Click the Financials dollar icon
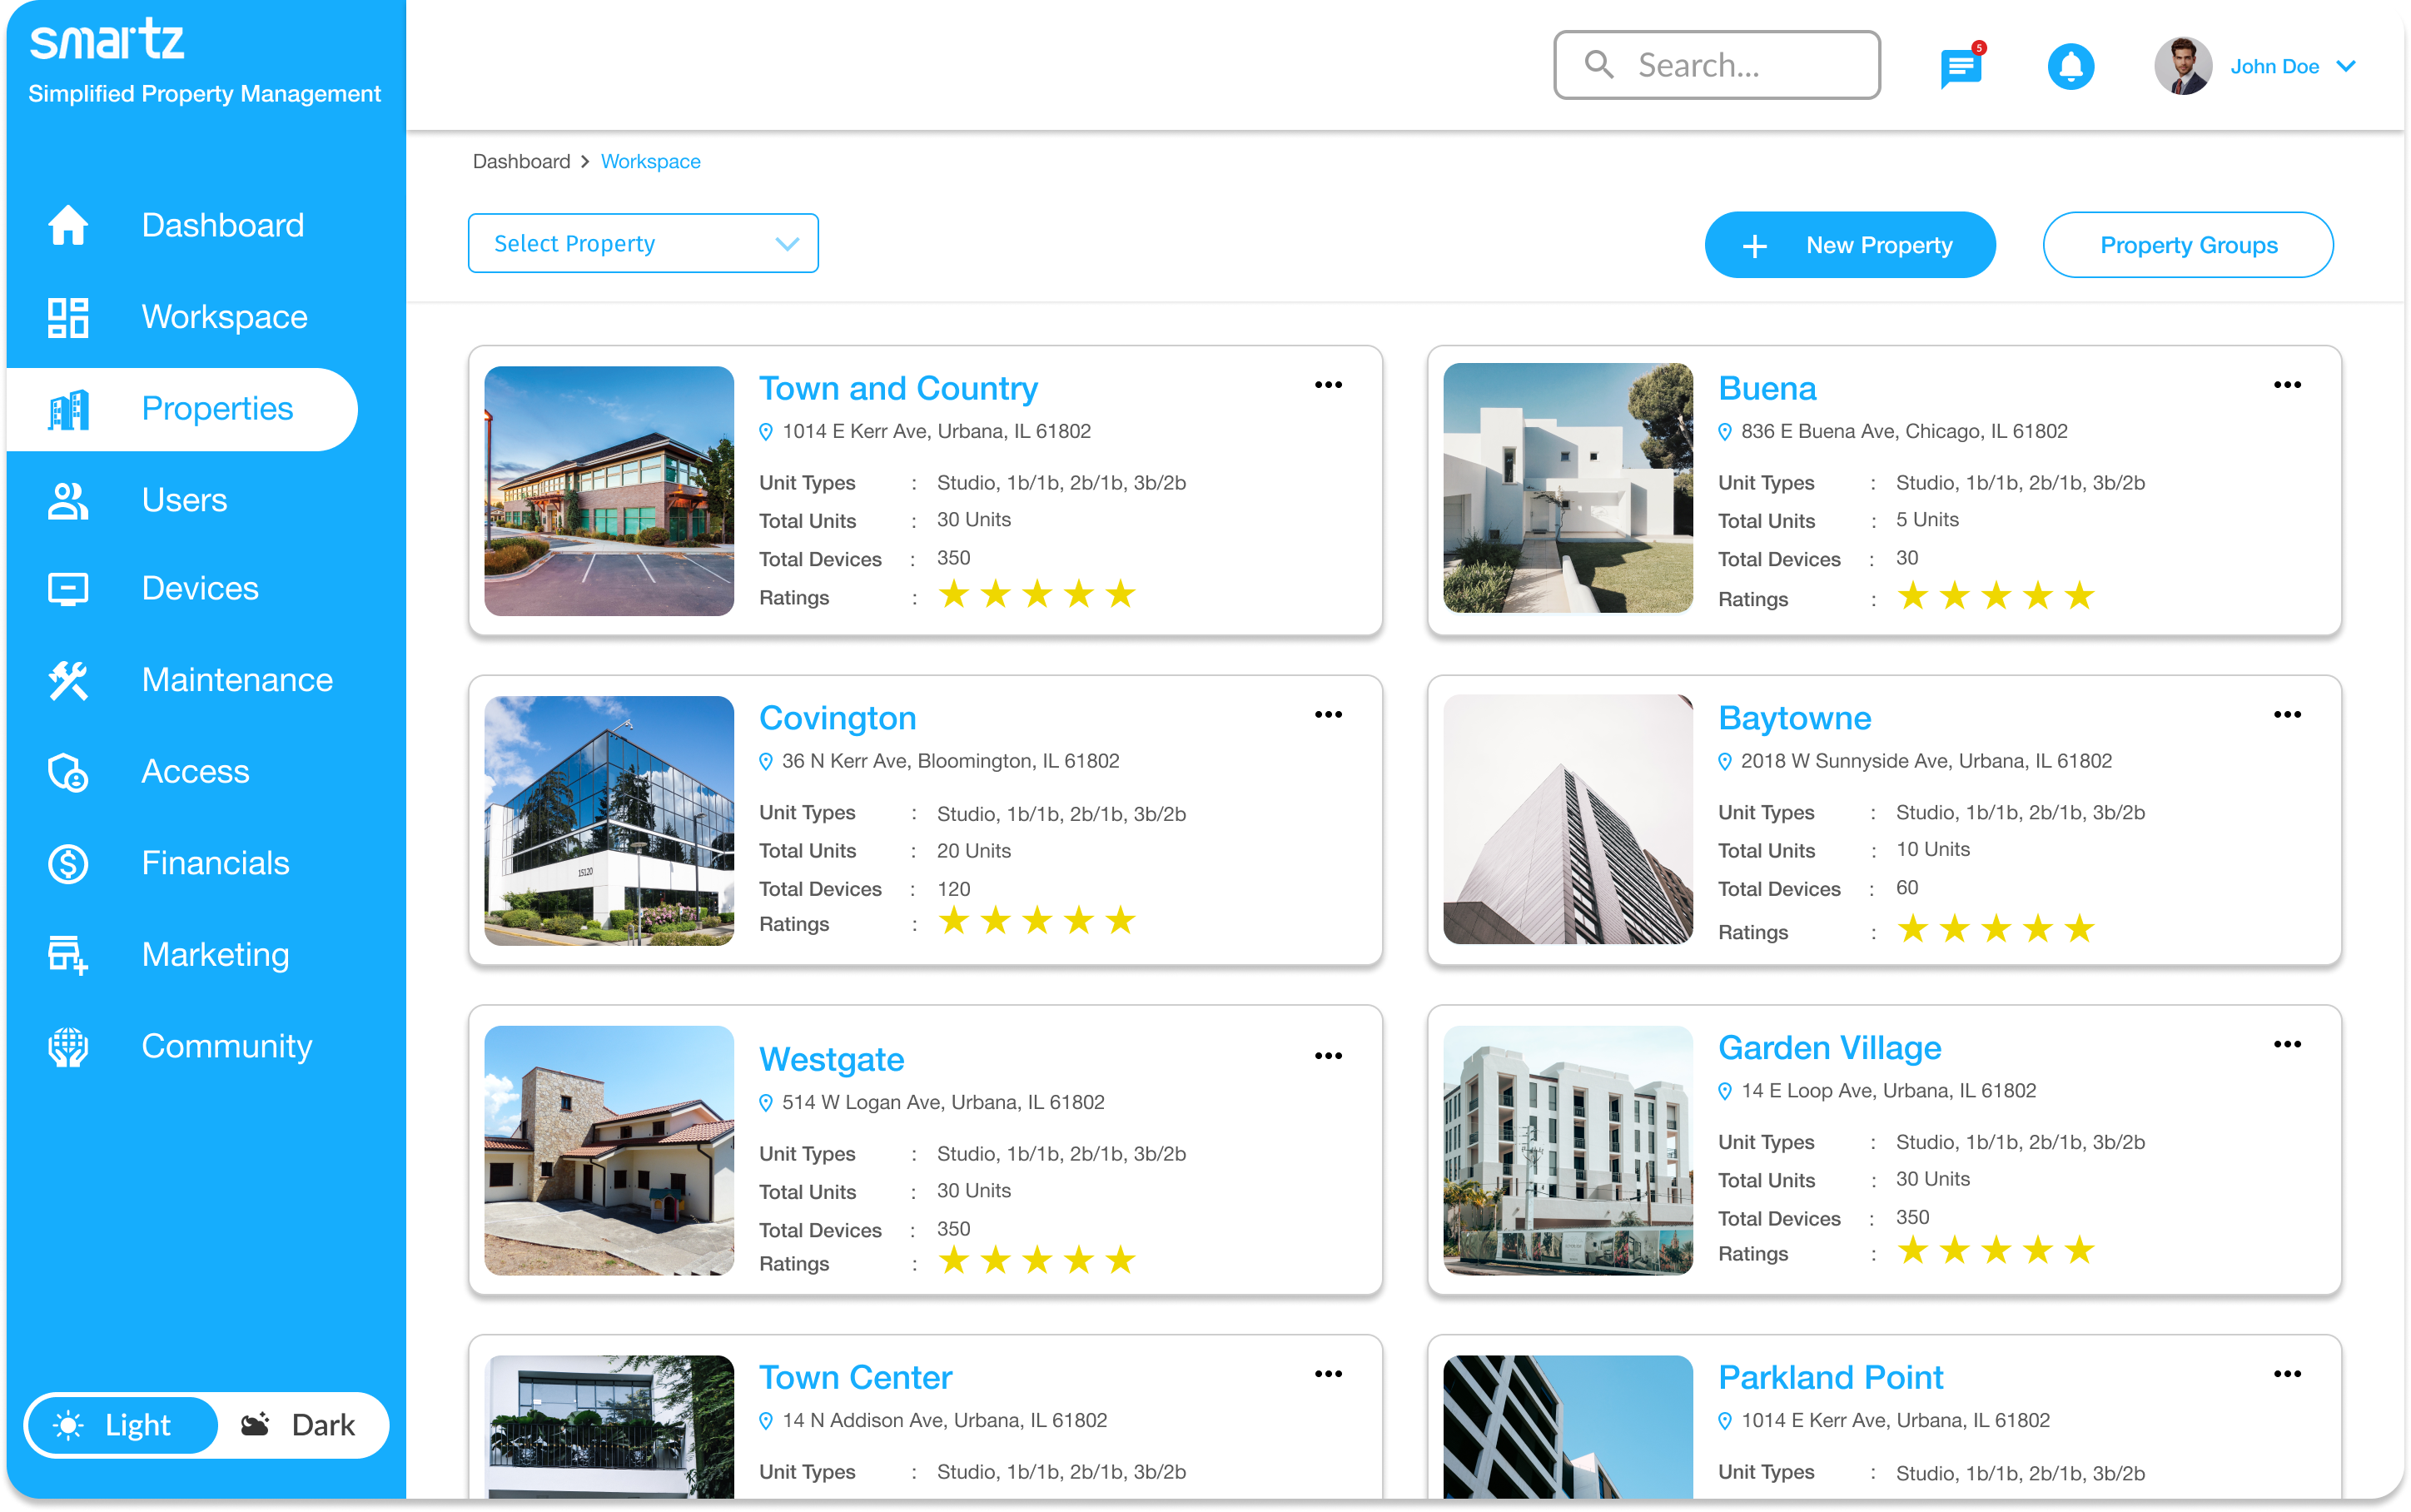The height and width of the screenshot is (1512, 2411). [x=68, y=863]
